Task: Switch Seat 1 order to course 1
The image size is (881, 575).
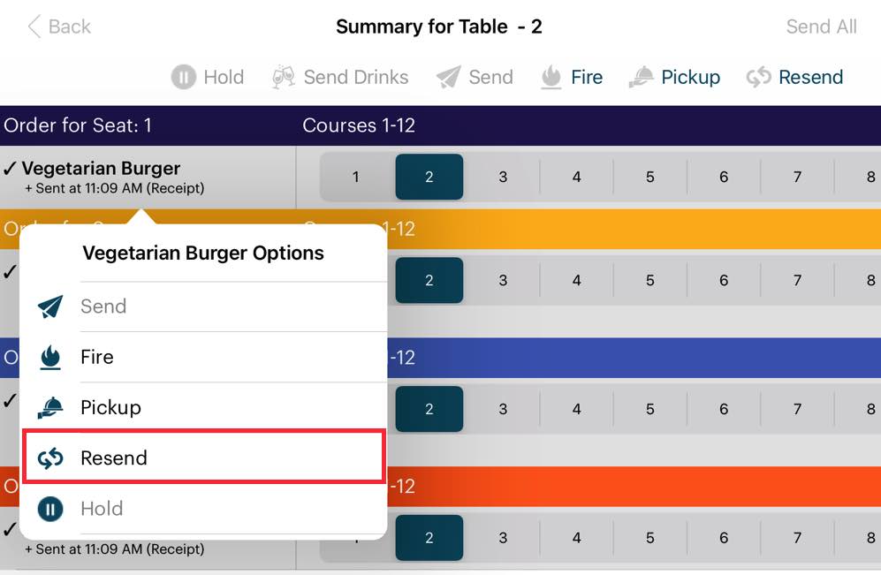Action: 355,177
